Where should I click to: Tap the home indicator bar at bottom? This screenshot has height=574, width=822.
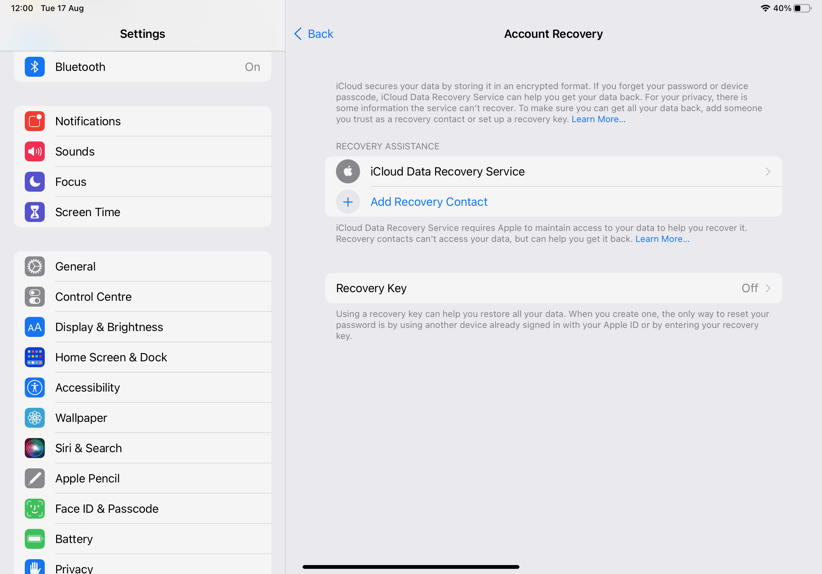tap(411, 567)
